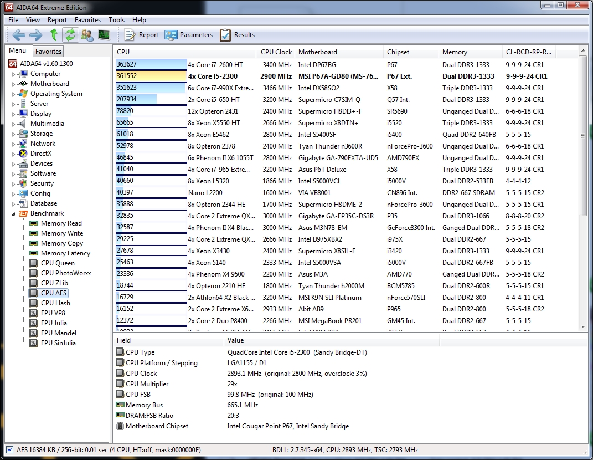Toggle the AES status bar checkbox
The image size is (593, 460).
coord(9,449)
